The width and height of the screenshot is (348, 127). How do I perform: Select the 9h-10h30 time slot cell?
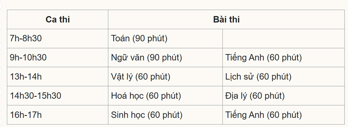58,58
